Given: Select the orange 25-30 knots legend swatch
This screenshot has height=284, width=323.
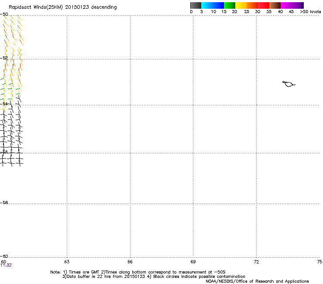Looking at the screenshot, I should (252, 5).
